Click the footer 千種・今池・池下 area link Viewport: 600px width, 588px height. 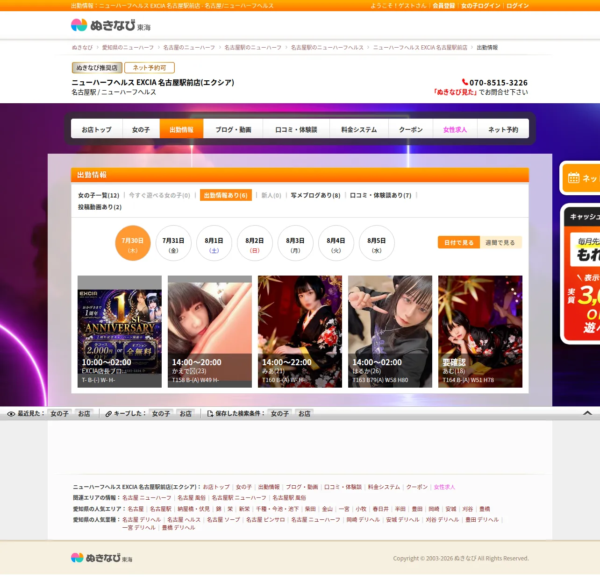277,509
